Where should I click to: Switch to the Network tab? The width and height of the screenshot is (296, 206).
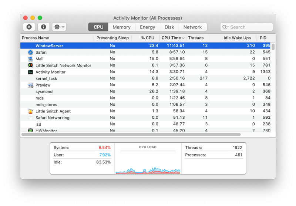pos(193,27)
